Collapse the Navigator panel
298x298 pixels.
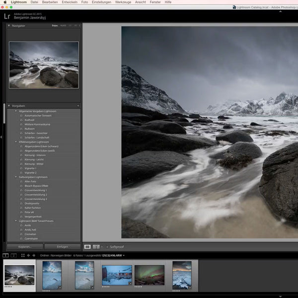coord(9,25)
